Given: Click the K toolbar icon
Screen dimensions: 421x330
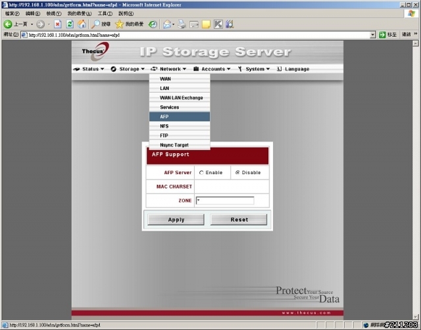Looking at the screenshot, I should click(218, 24).
